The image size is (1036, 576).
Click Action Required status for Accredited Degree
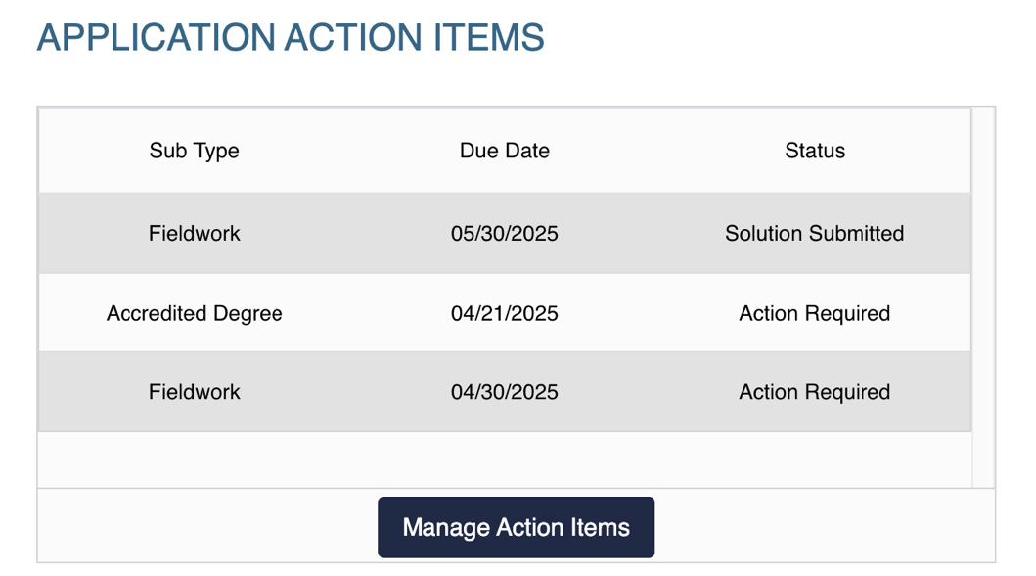815,312
